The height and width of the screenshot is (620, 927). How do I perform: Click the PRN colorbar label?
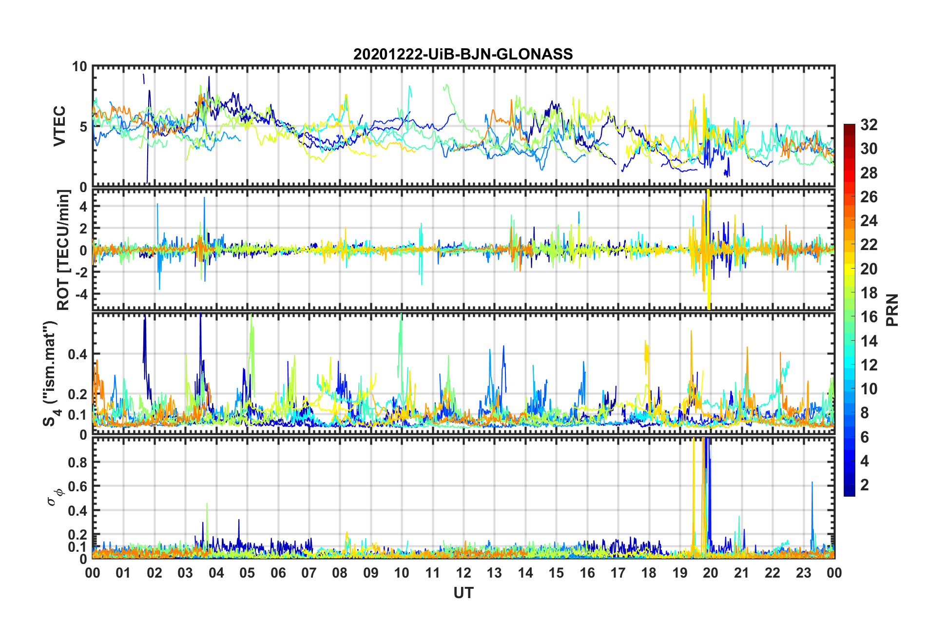tap(892, 310)
